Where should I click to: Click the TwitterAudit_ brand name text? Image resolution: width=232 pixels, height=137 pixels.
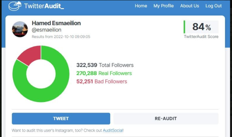point(44,6)
